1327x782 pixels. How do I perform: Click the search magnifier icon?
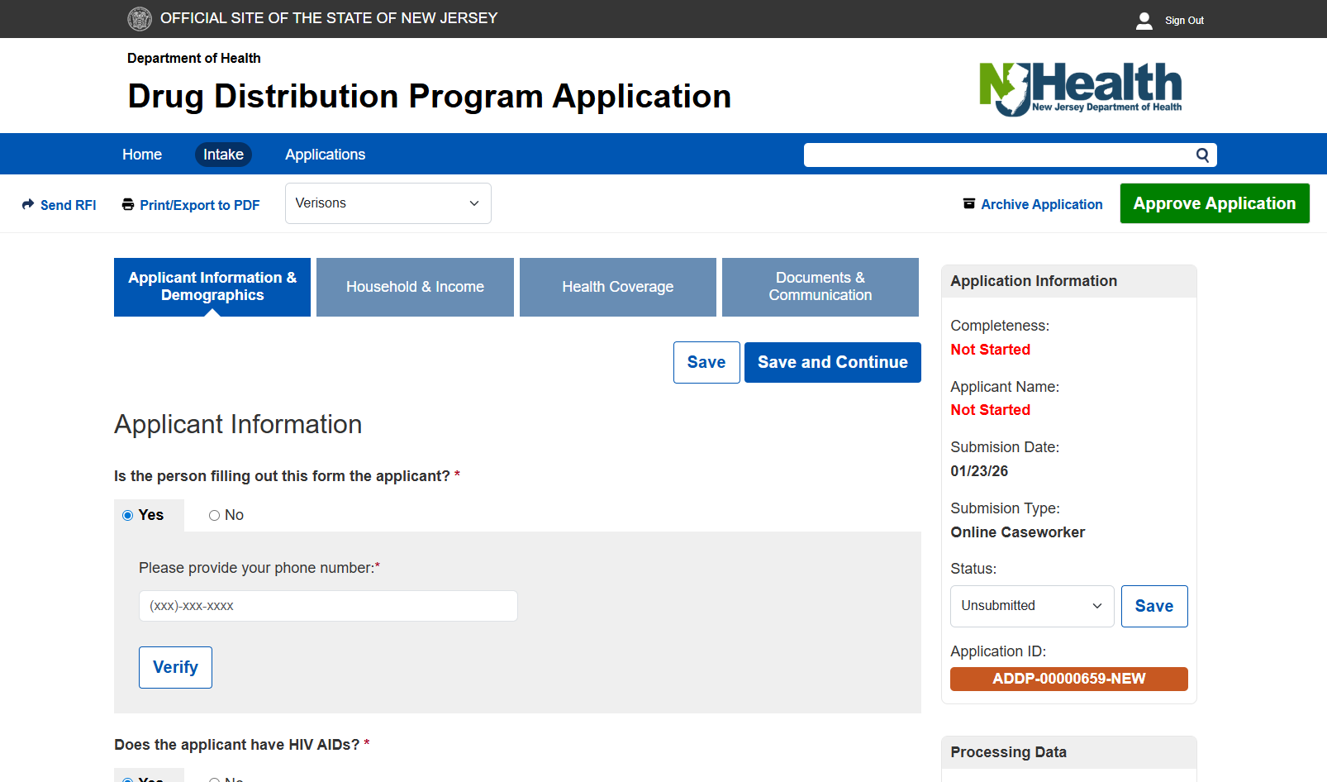pyautogui.click(x=1202, y=155)
